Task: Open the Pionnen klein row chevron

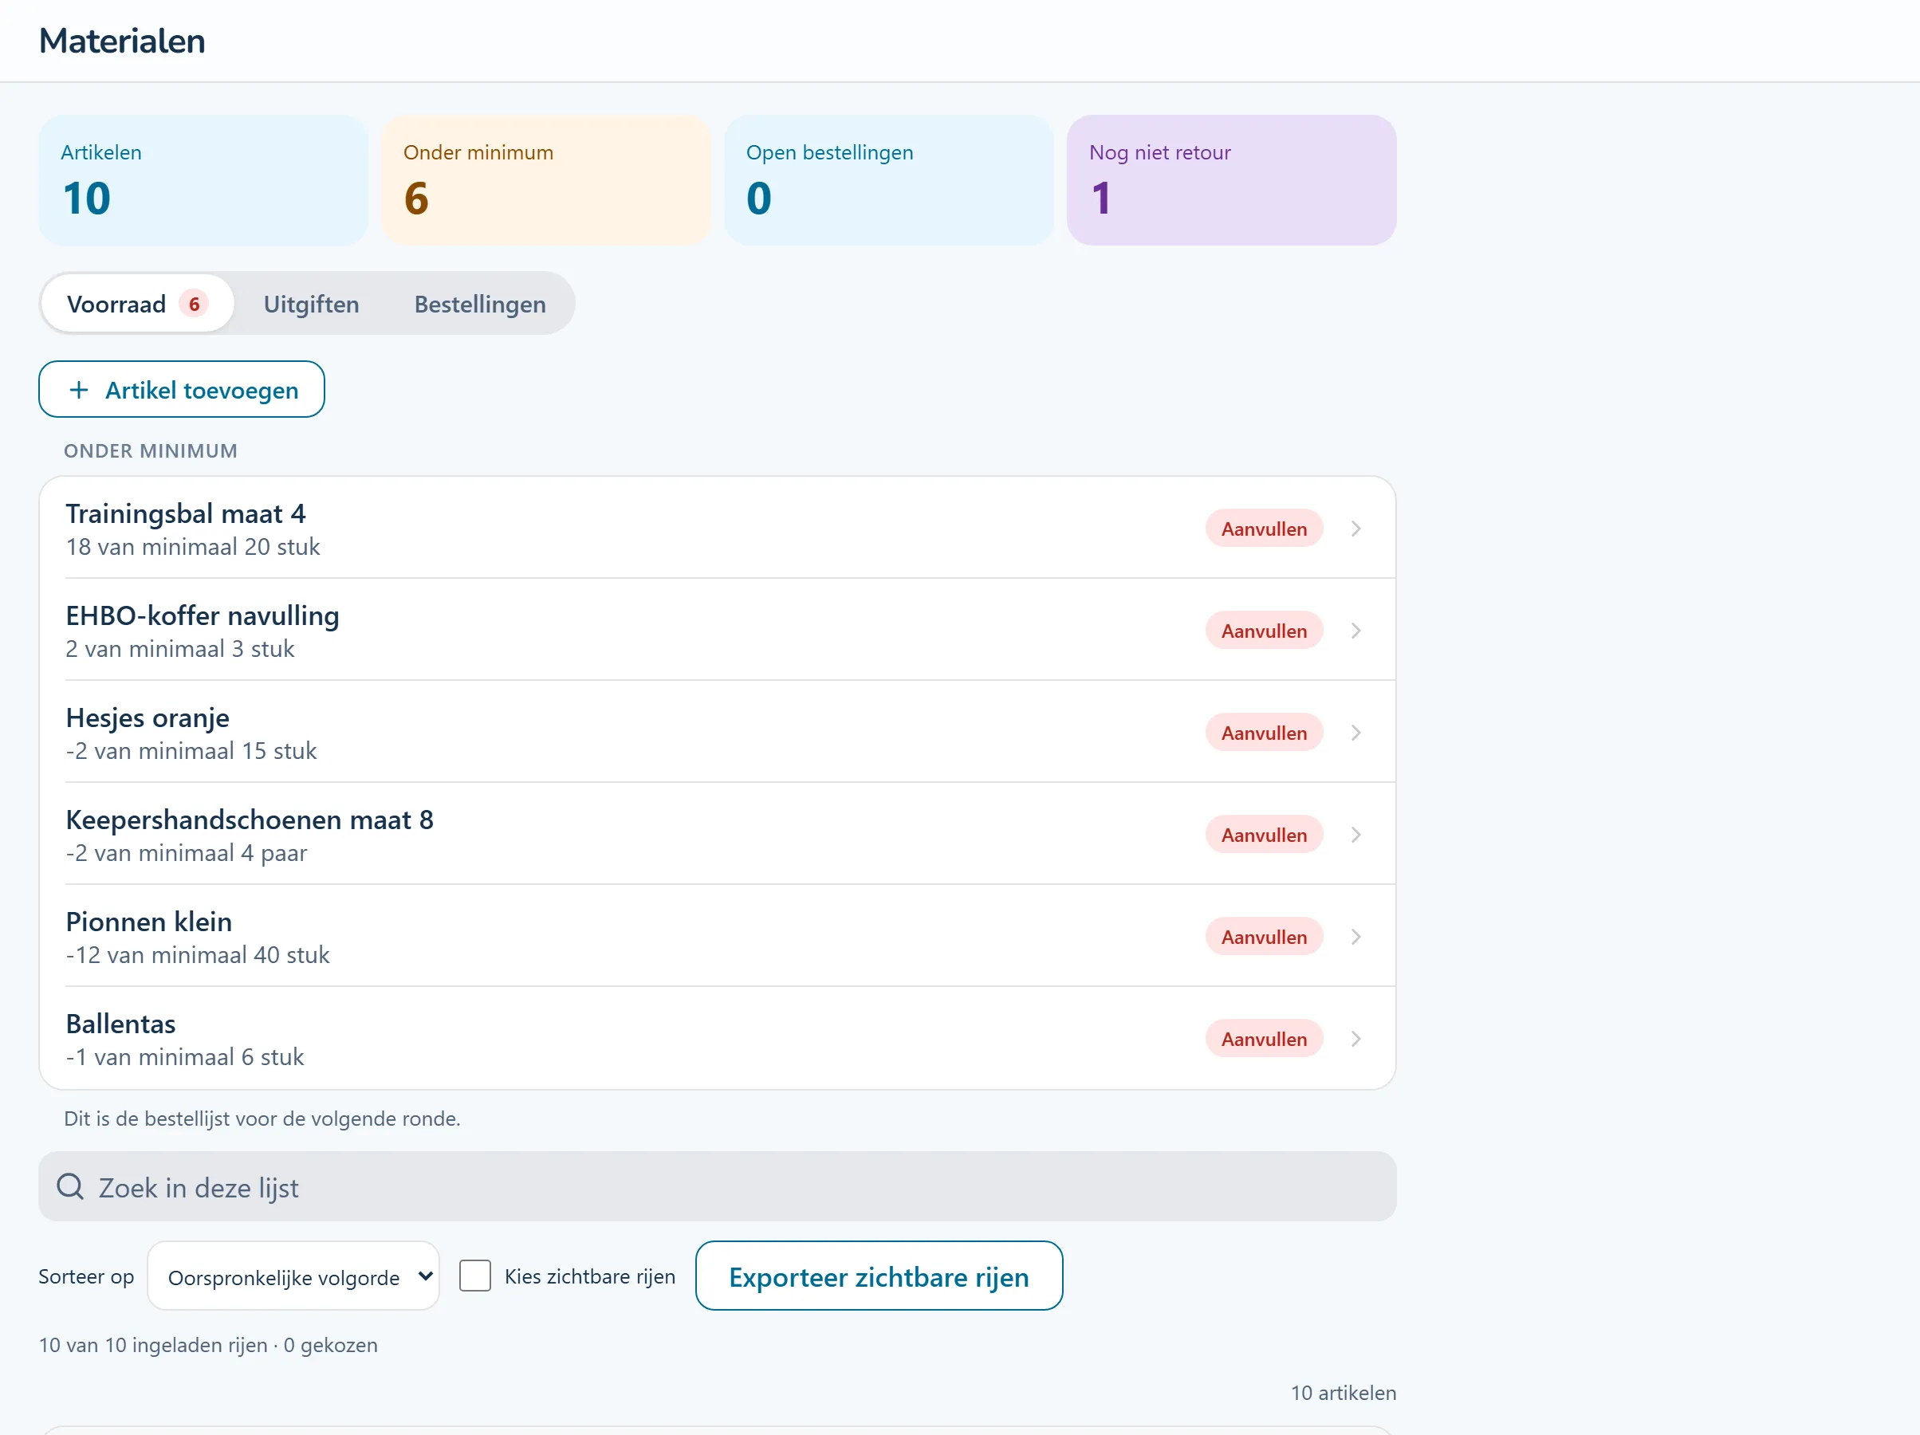Action: tap(1355, 937)
